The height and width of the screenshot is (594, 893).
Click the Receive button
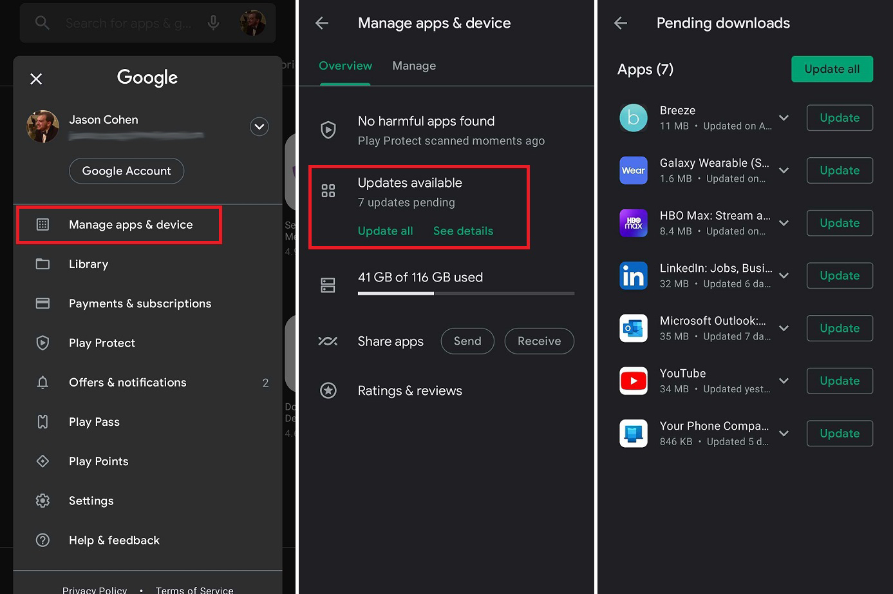coord(540,341)
